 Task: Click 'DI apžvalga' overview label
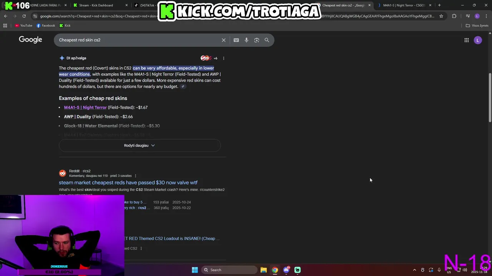(76, 58)
